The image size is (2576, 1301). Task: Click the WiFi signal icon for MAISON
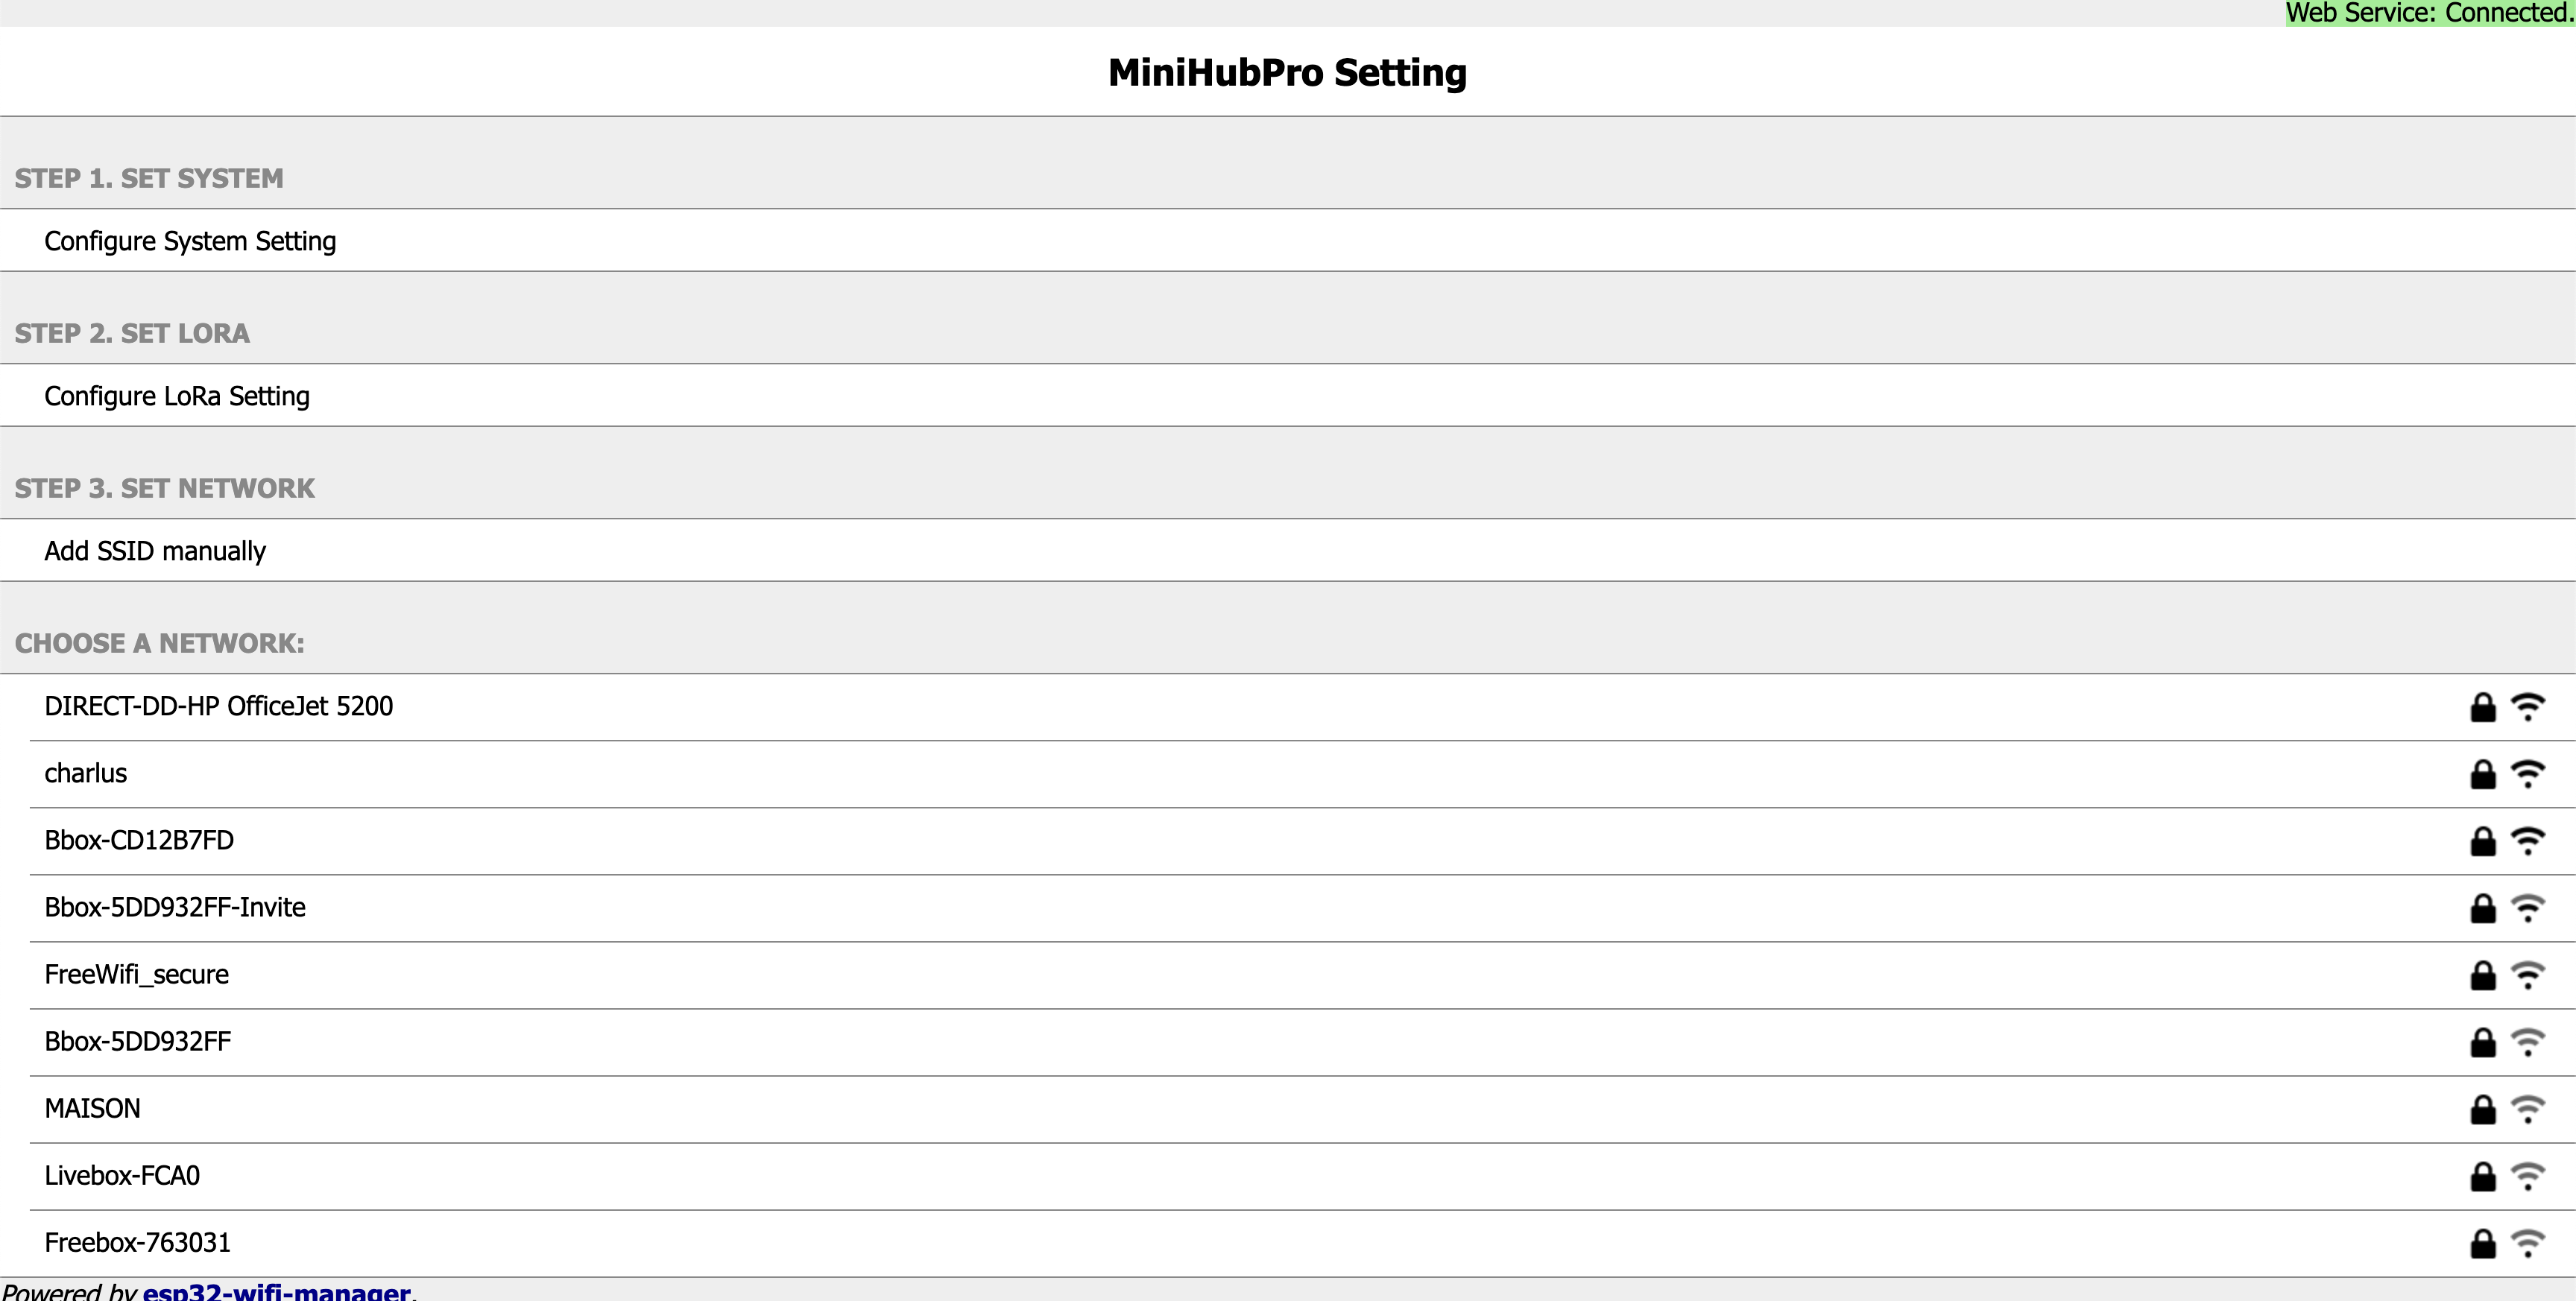pyautogui.click(x=2527, y=1109)
